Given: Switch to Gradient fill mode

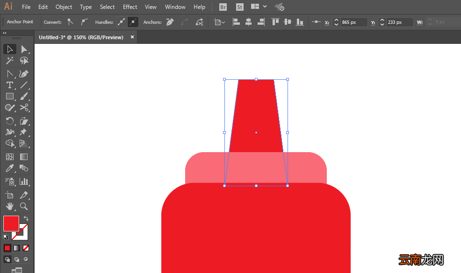Looking at the screenshot, I should 16,248.
